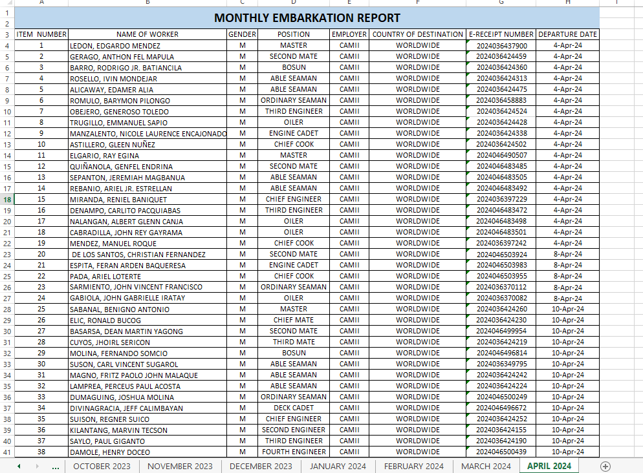The width and height of the screenshot is (643, 473).
Task: Select row header 41
Action: 7,452
